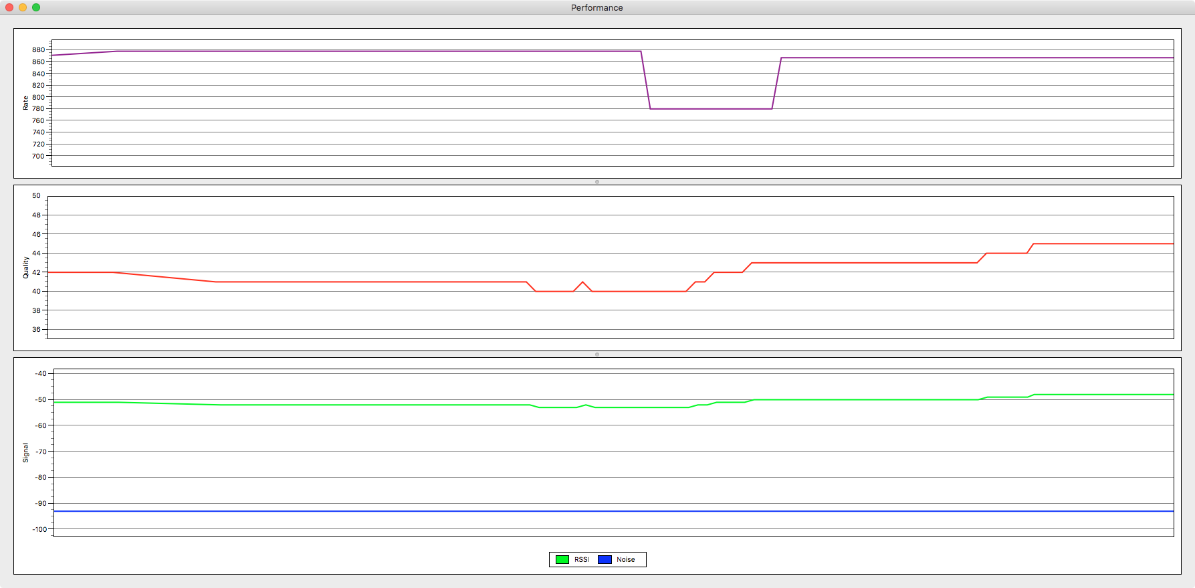This screenshot has width=1195, height=588.
Task: Click the Rate axis label
Action: click(x=26, y=102)
